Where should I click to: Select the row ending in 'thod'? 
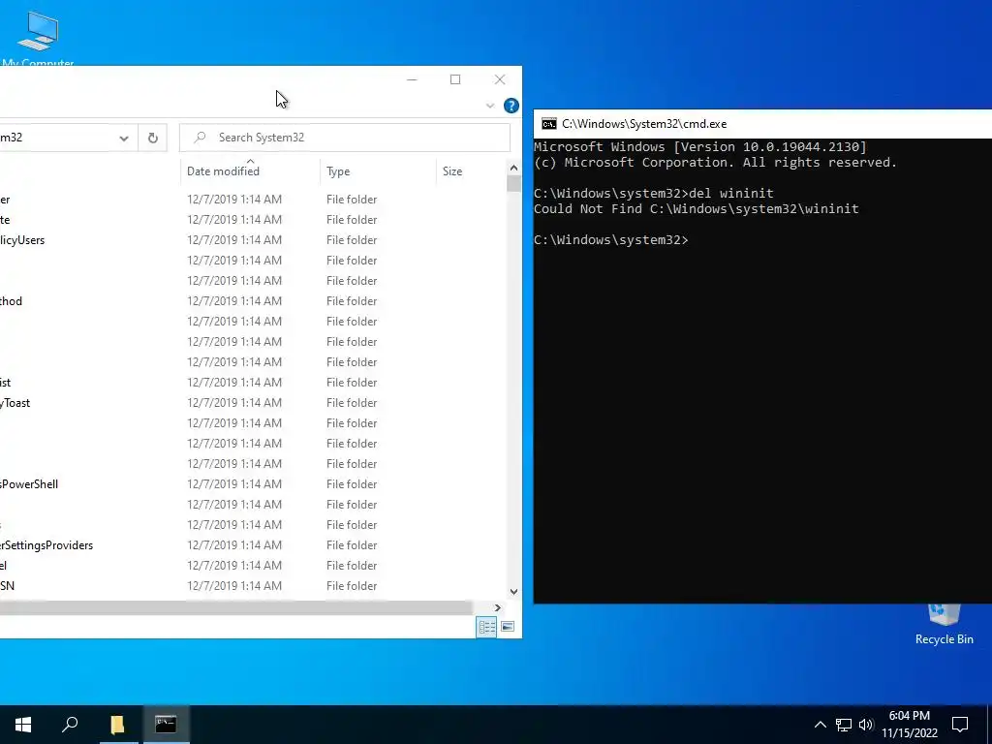[x=253, y=301]
